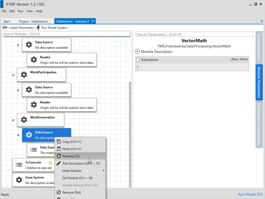Click the list icon on To Execute module
265x199 pixels.
pyautogui.click(x=19, y=165)
